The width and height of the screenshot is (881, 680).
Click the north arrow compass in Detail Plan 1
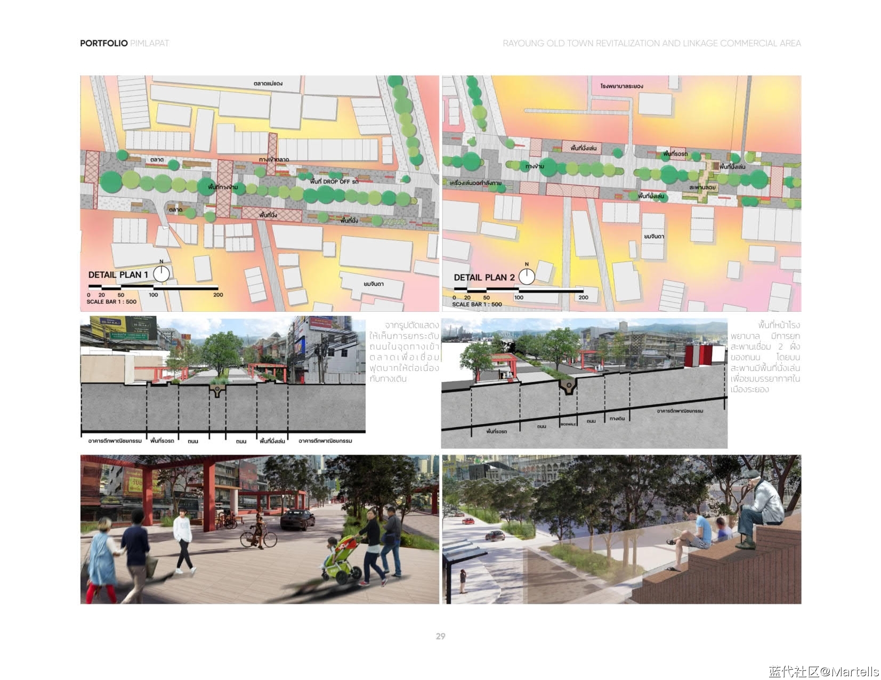coord(161,273)
